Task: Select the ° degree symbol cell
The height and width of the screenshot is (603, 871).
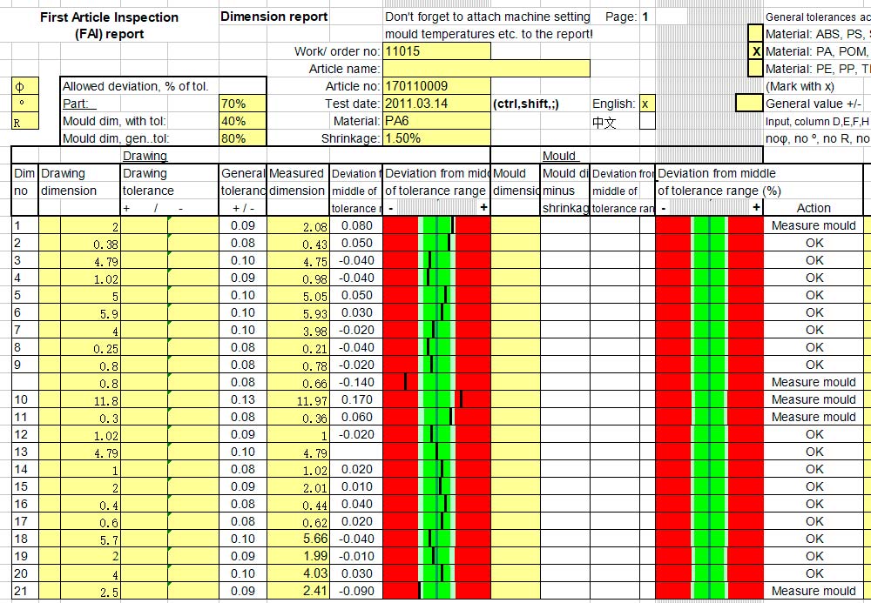Action: pyautogui.click(x=25, y=104)
